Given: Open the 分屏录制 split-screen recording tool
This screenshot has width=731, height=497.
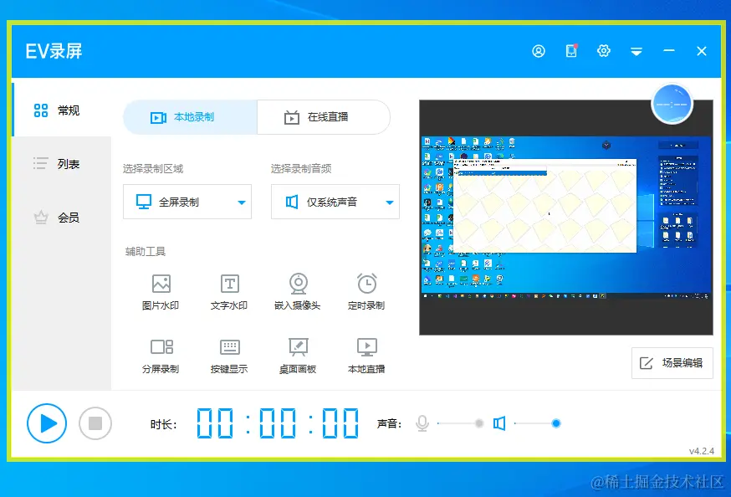Looking at the screenshot, I should coord(160,354).
